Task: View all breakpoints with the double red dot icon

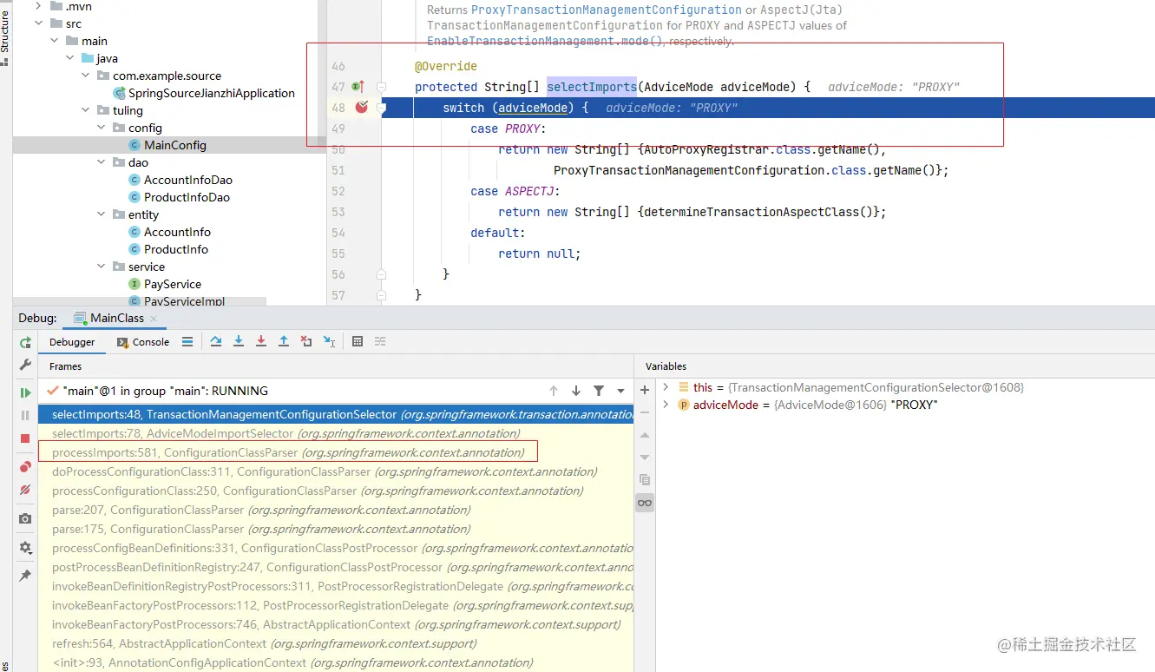Action: point(25,467)
